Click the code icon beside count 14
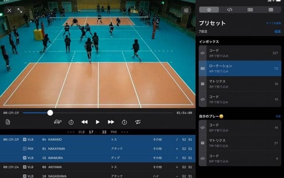 202,128
